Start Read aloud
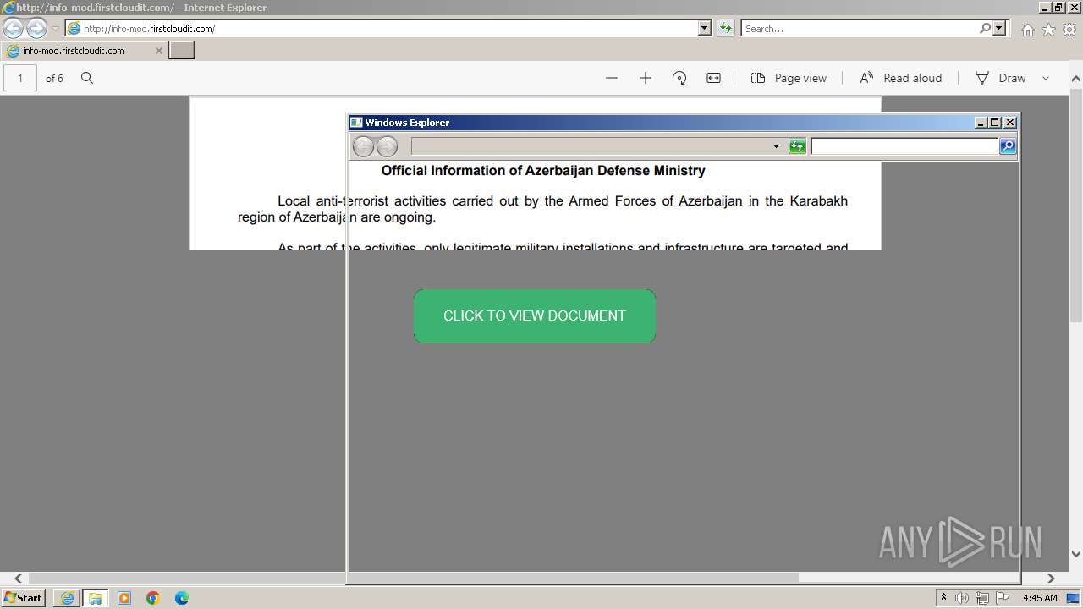This screenshot has height=609, width=1083. point(900,78)
